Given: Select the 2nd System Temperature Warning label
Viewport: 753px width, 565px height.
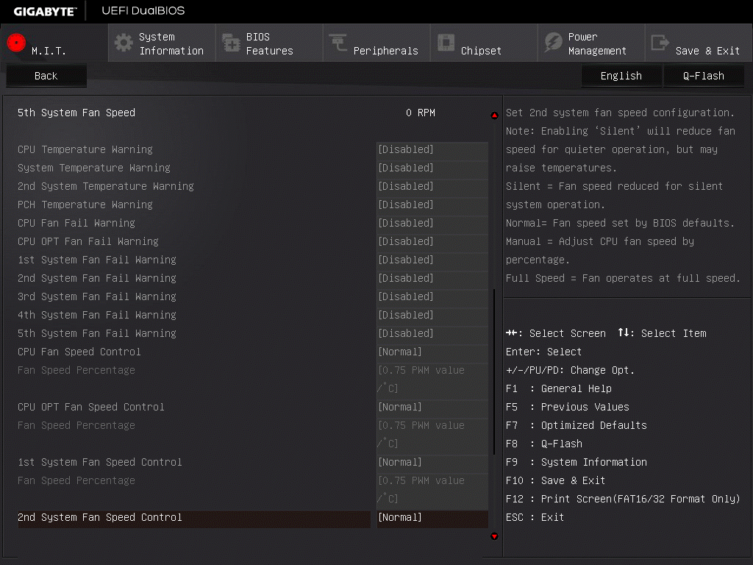Looking at the screenshot, I should pyautogui.click(x=106, y=186).
